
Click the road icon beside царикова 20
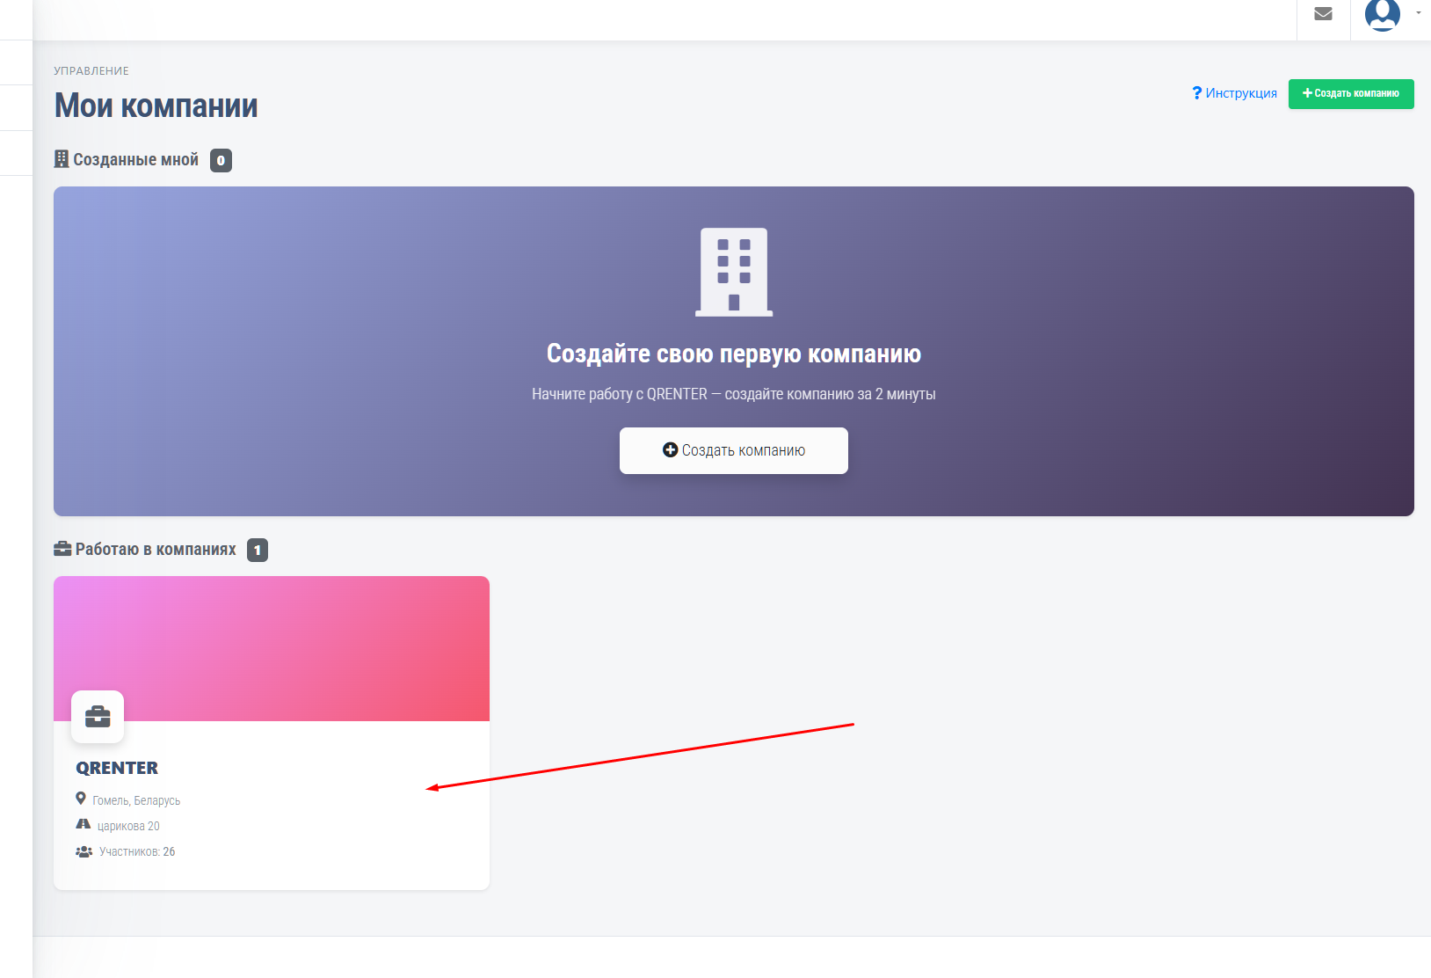pos(84,825)
